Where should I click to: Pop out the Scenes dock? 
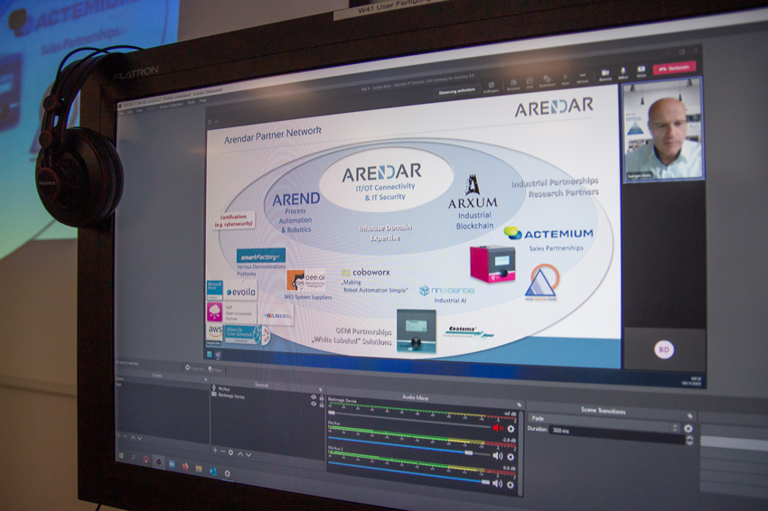pos(206,379)
